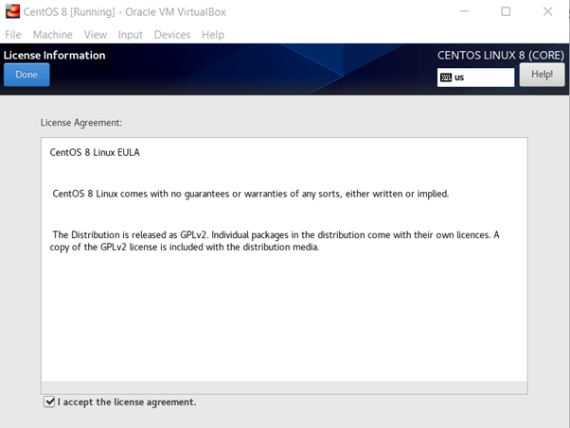Click the License Information heading
The image size is (570, 428).
pos(55,56)
